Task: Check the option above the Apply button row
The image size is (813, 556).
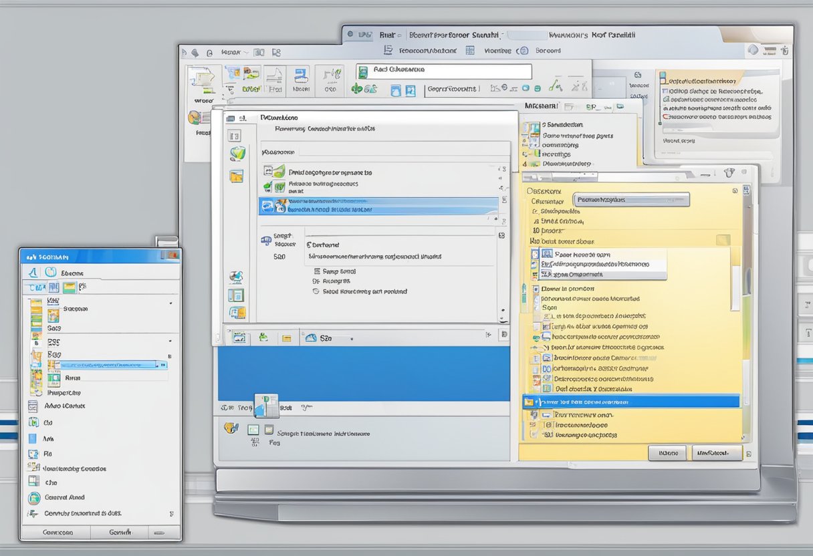Action: pyautogui.click(x=534, y=435)
